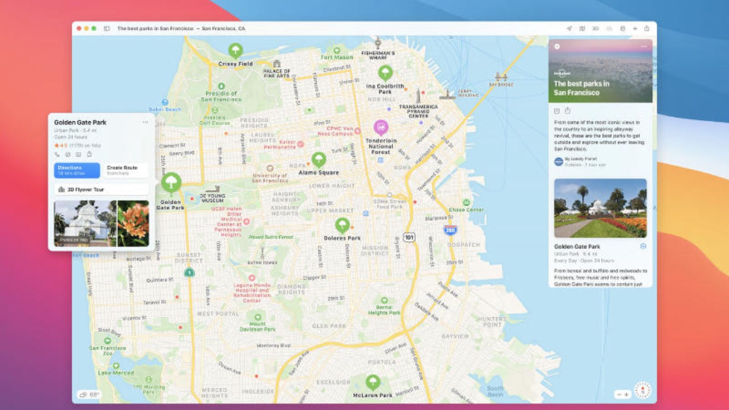Click the Kaiser Permanente marker
This screenshot has width=729, height=410.
click(x=300, y=143)
